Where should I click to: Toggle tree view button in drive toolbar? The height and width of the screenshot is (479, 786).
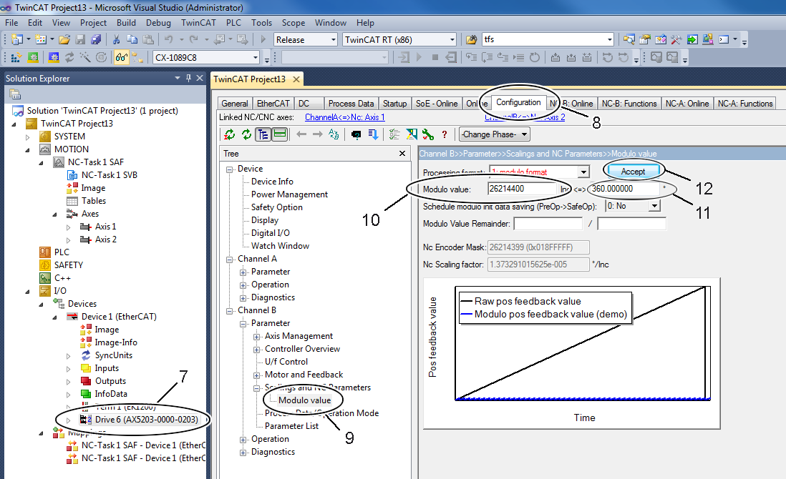[263, 134]
